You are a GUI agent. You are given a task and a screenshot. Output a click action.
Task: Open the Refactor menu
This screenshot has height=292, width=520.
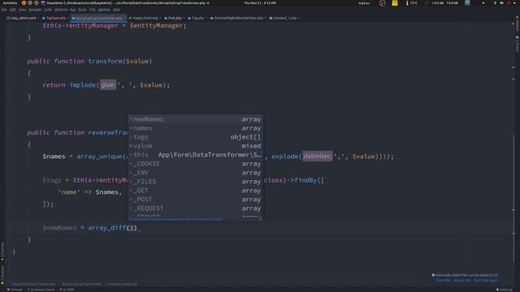[x=61, y=10]
